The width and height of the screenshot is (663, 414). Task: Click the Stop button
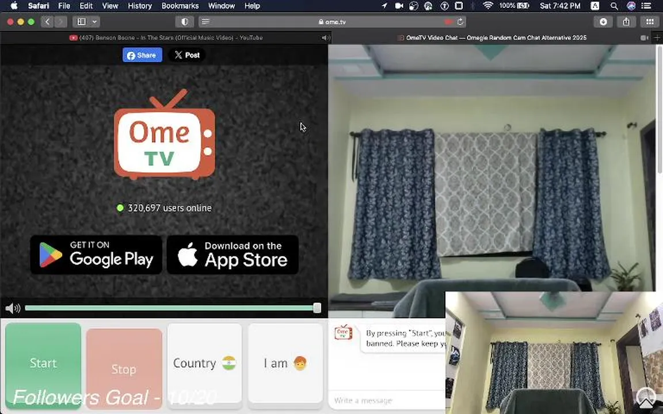pos(124,369)
